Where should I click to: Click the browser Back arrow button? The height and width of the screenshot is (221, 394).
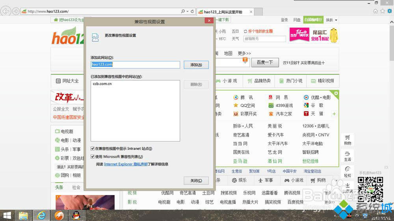pos(6,11)
